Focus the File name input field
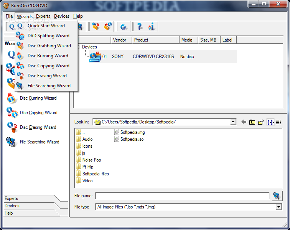Image resolution: width=290 pixels, height=230 pixels. tap(183, 196)
